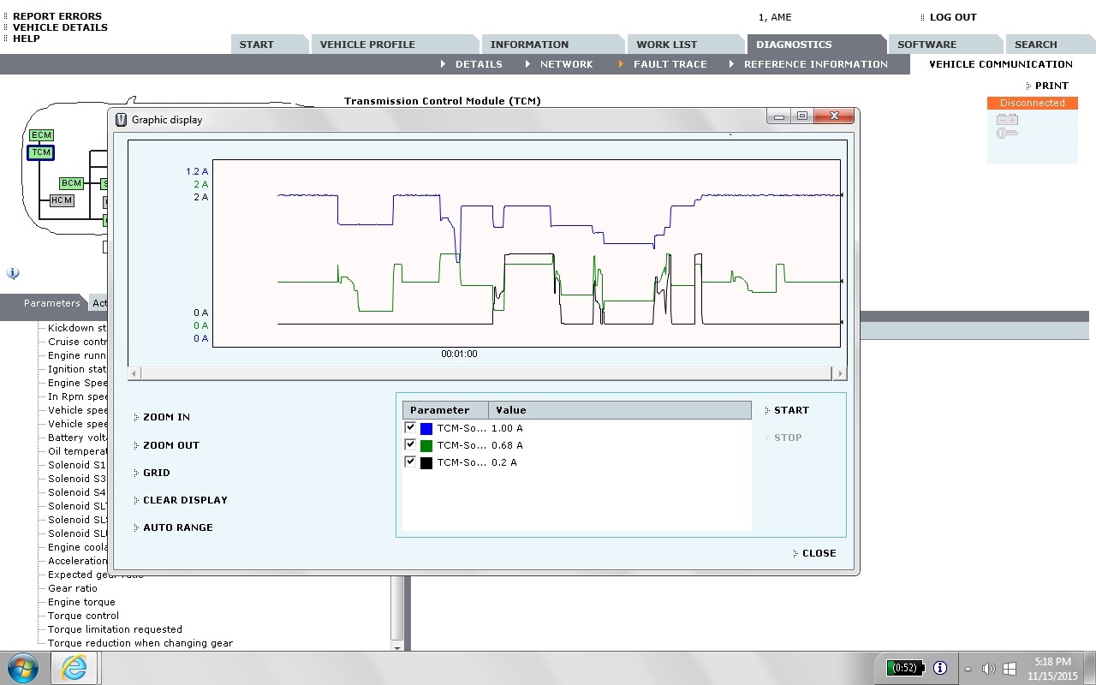Uncheck the blue parameter checkbox

[x=409, y=427]
